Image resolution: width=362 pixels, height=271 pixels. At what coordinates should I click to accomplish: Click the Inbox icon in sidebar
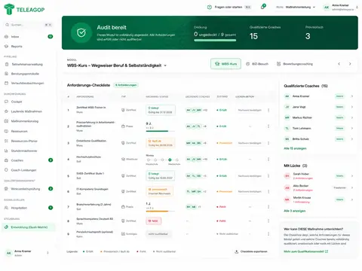click(x=7, y=37)
